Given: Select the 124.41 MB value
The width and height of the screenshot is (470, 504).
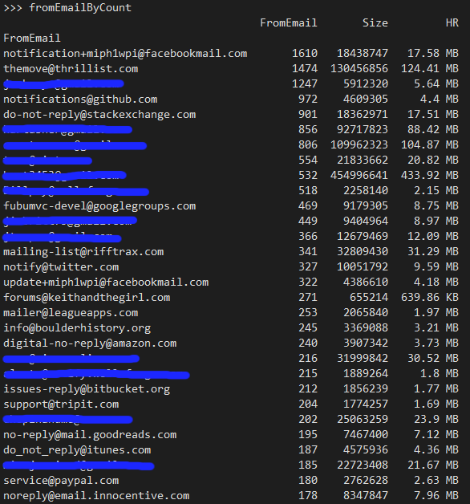Looking at the screenshot, I should (x=430, y=69).
